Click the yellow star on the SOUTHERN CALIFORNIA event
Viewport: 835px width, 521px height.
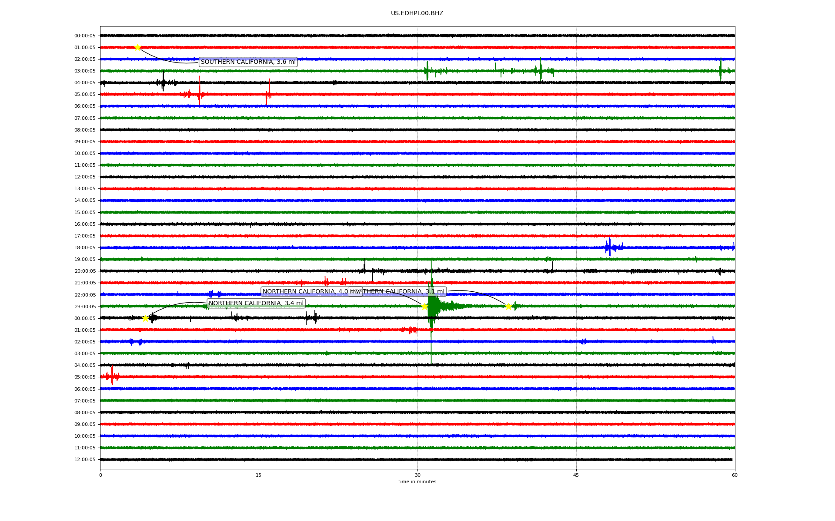click(x=137, y=47)
